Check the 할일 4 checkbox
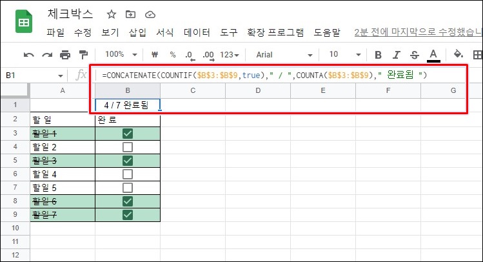The width and height of the screenshot is (483, 262). pyautogui.click(x=128, y=174)
